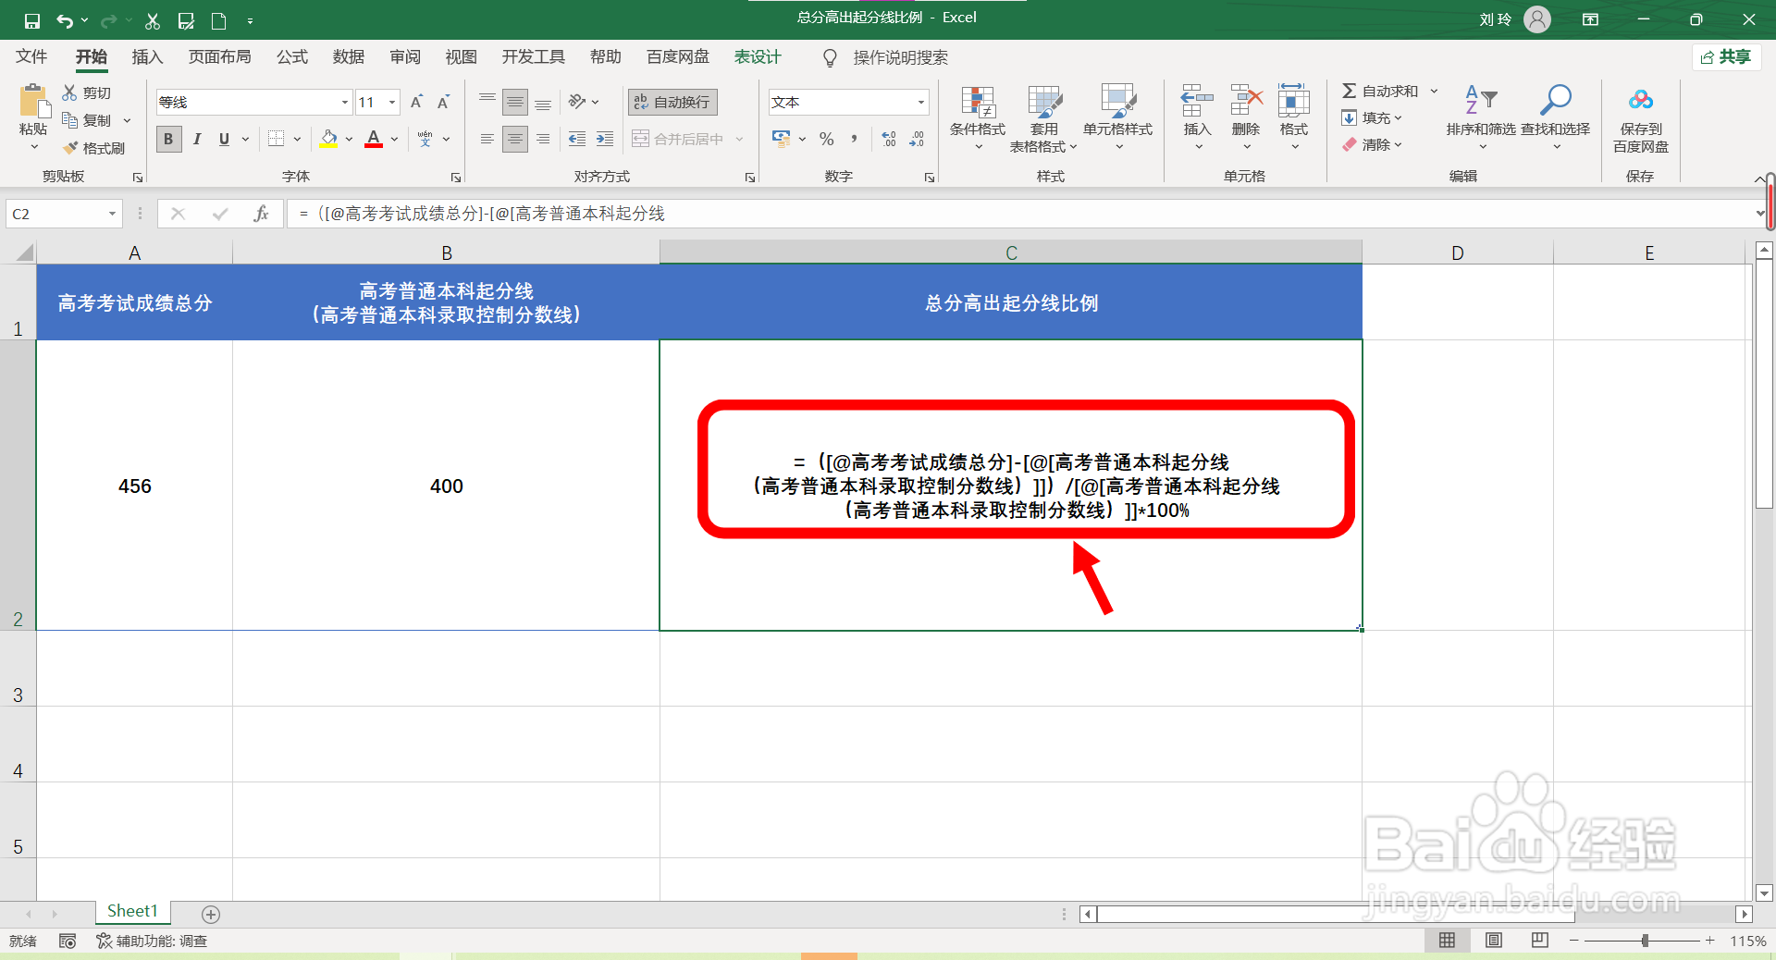Open Cell Styles (单元格样式)
1776x960 pixels.
(1118, 118)
